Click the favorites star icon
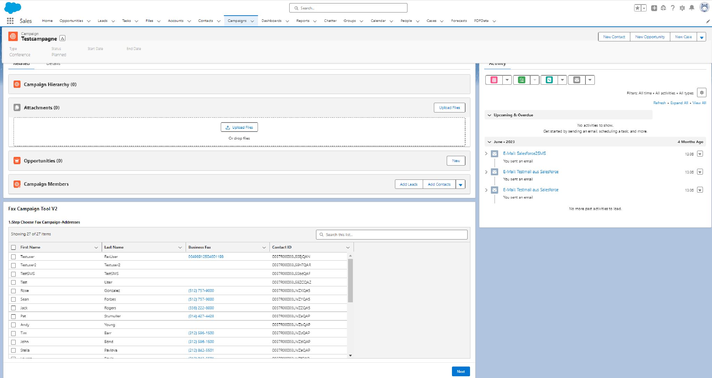This screenshot has width=712, height=378. point(637,8)
